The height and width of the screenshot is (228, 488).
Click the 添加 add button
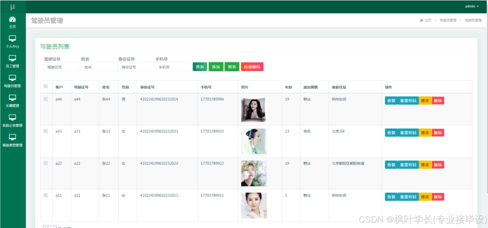coord(216,67)
